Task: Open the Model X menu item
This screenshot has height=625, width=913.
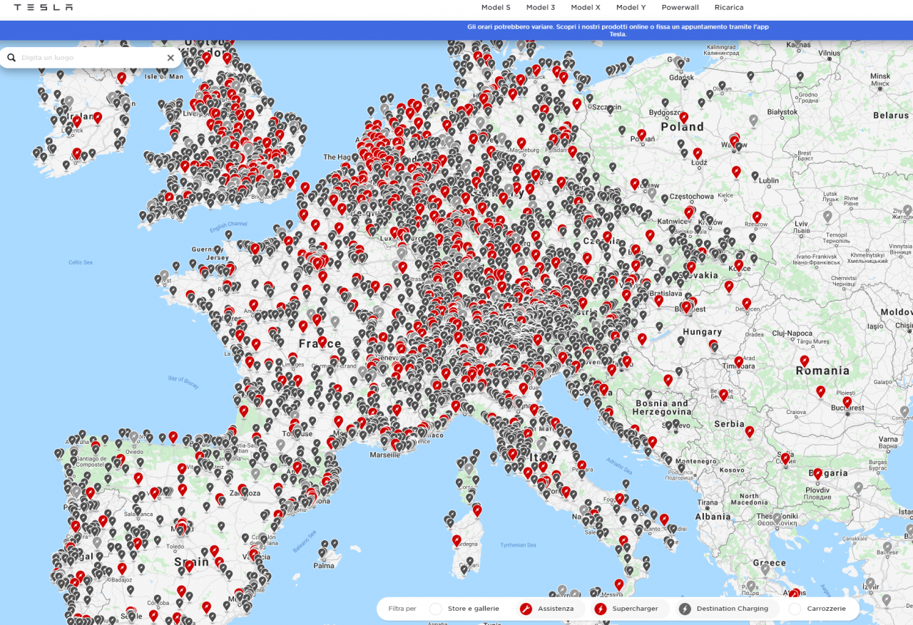Action: pos(586,7)
